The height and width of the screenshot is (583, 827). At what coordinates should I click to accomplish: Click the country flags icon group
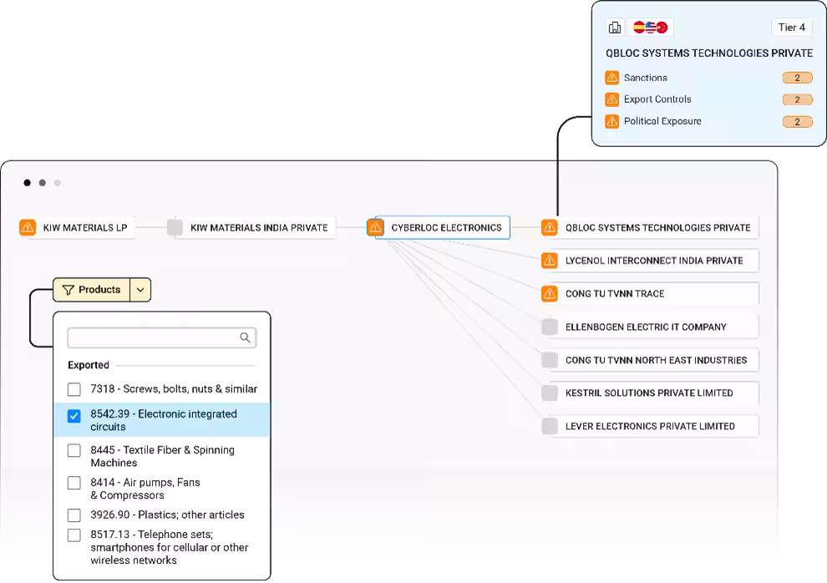tap(651, 28)
